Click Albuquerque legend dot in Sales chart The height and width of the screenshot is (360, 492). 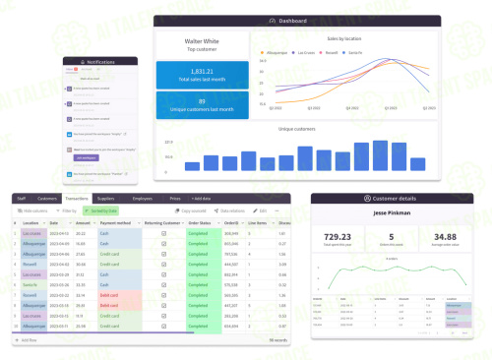pyautogui.click(x=262, y=53)
